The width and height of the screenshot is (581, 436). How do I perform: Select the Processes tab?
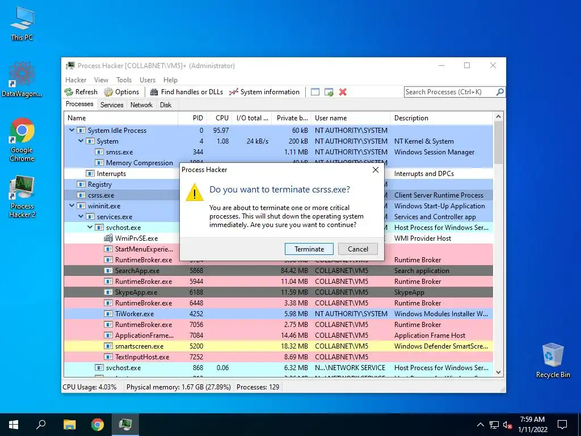(79, 104)
